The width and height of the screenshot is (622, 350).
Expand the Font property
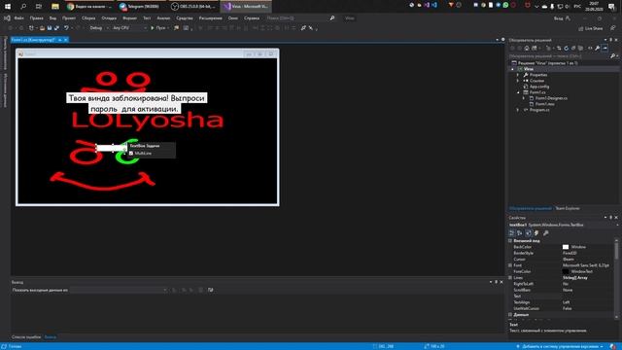tap(510, 265)
